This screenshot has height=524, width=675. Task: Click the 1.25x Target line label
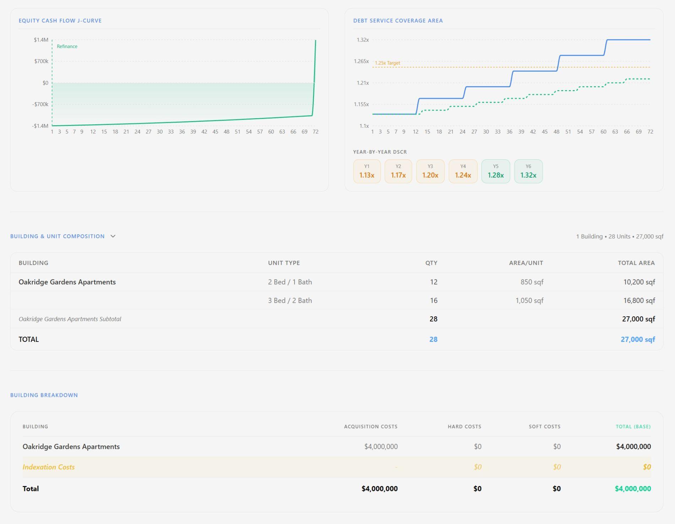click(x=387, y=63)
